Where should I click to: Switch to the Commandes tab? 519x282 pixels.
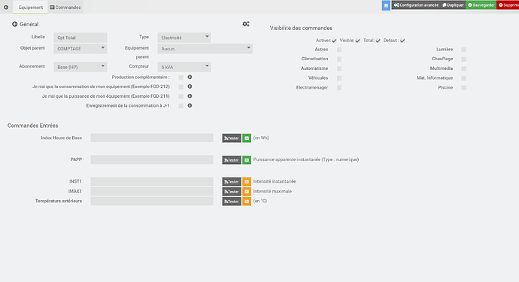pos(65,8)
